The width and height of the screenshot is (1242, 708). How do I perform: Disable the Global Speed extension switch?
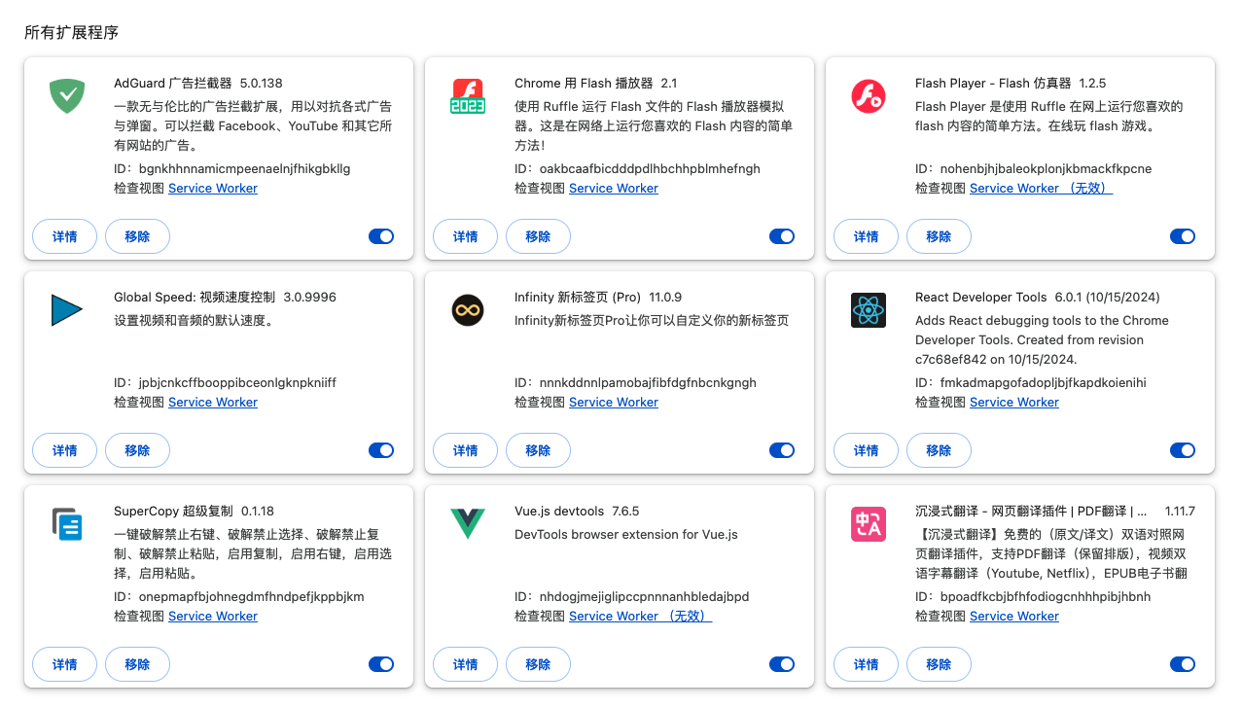[381, 450]
